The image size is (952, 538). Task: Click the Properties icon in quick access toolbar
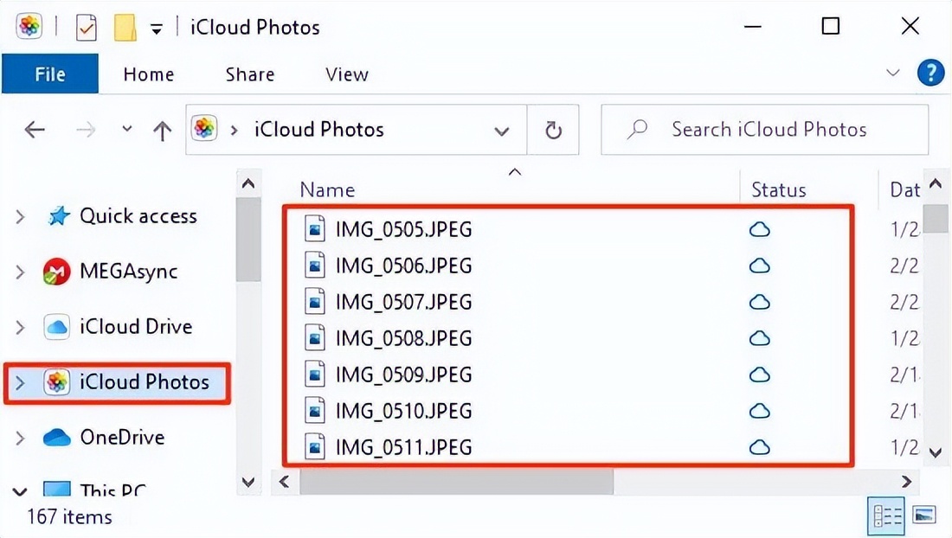point(87,28)
